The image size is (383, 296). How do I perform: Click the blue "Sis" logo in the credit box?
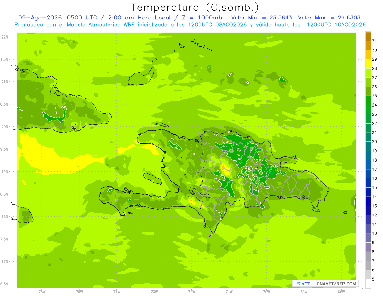pyautogui.click(x=300, y=284)
